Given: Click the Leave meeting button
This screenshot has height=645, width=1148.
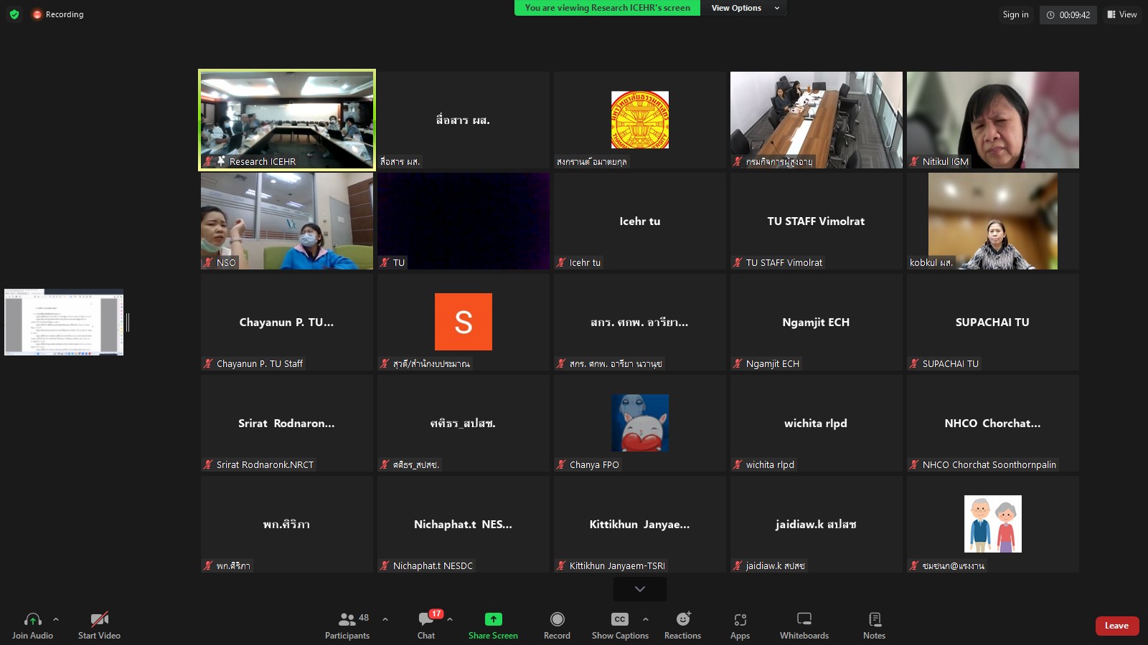Looking at the screenshot, I should (1117, 626).
